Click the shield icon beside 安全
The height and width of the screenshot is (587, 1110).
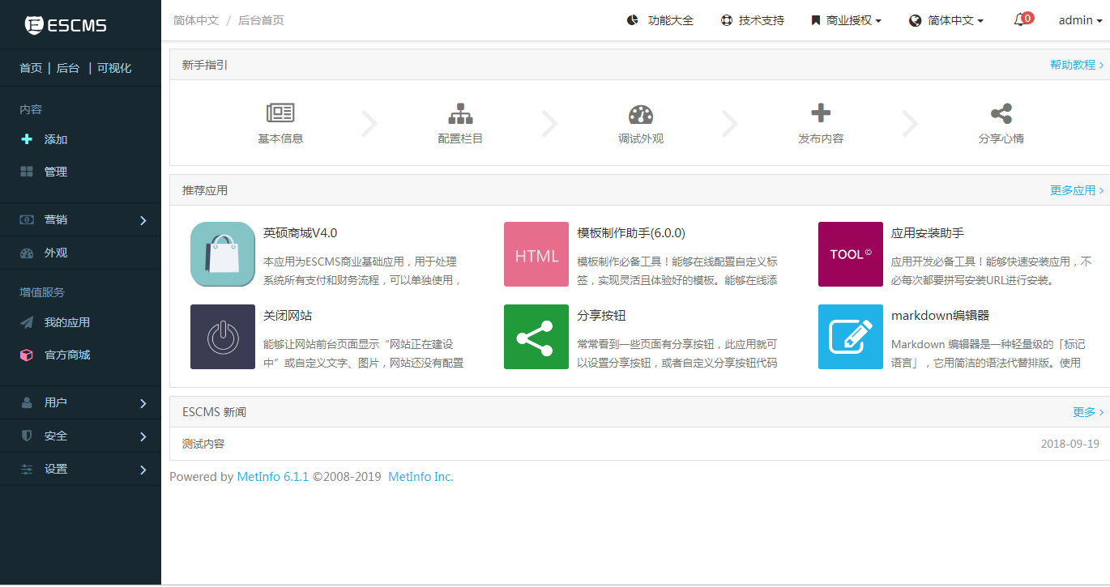coord(27,436)
